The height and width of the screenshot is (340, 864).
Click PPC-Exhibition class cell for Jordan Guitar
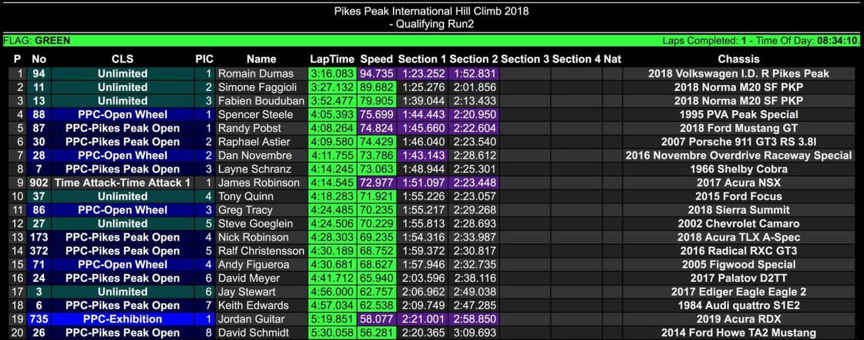[122, 319]
